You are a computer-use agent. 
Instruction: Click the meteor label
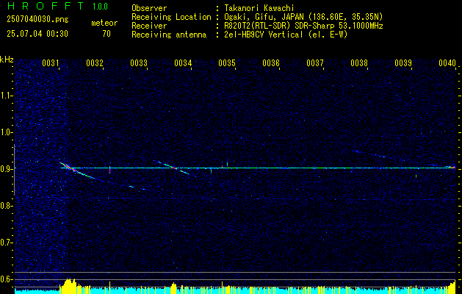click(x=104, y=23)
